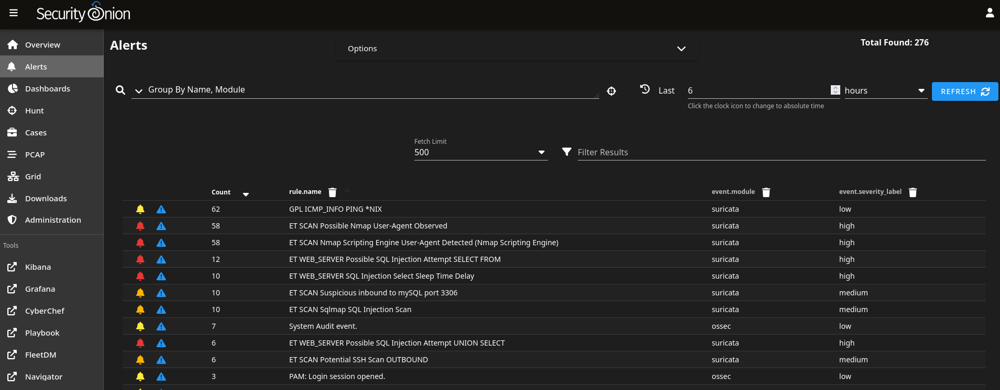Remove the rule.name column with trash icon
The image size is (1000, 390).
pos(332,192)
